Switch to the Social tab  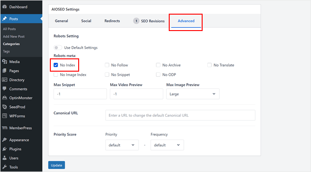(x=86, y=21)
